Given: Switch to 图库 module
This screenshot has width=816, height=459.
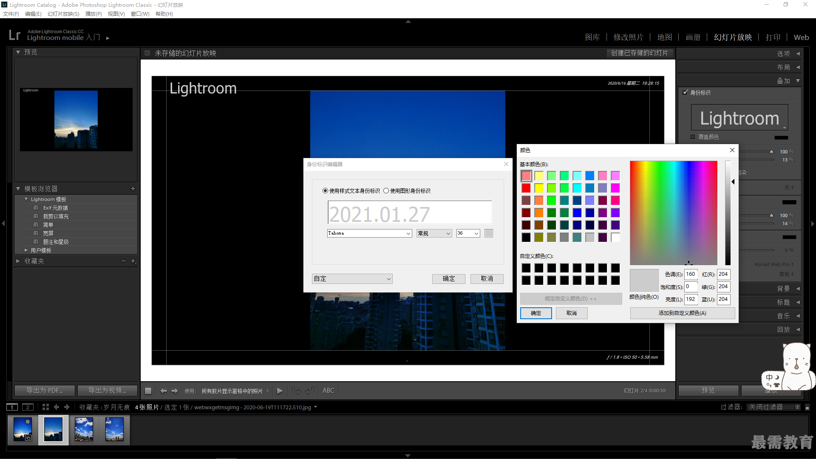Looking at the screenshot, I should click(592, 37).
